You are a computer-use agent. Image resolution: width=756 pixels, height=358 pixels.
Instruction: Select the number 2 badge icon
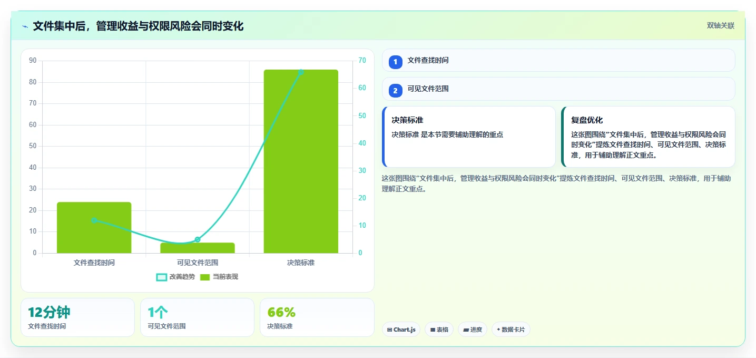[x=396, y=91]
